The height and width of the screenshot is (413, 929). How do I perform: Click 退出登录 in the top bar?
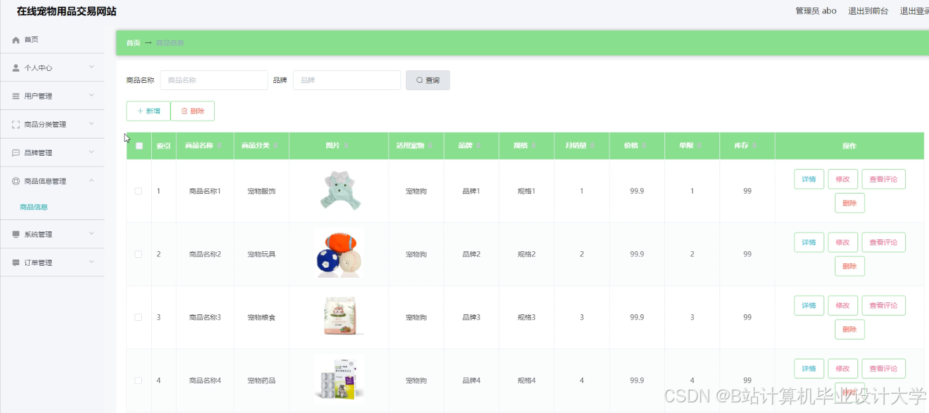[x=914, y=11]
